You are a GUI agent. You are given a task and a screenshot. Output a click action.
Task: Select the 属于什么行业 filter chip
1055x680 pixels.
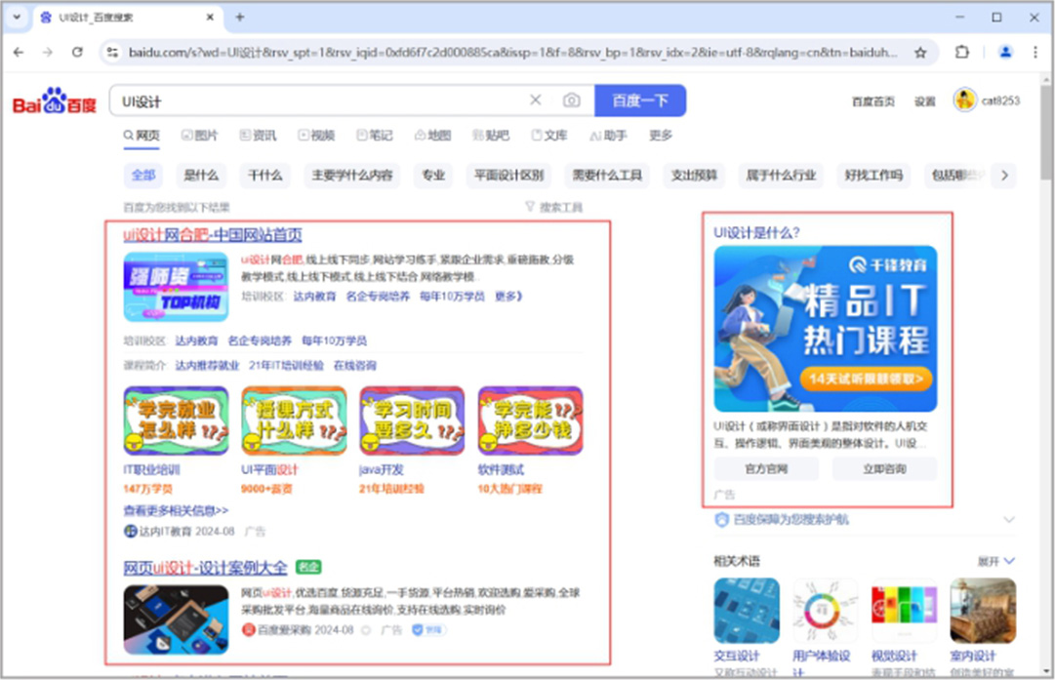click(781, 176)
